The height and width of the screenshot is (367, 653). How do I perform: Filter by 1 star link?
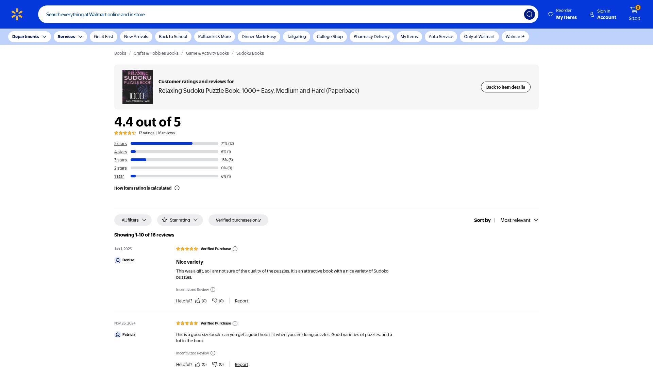click(x=119, y=176)
